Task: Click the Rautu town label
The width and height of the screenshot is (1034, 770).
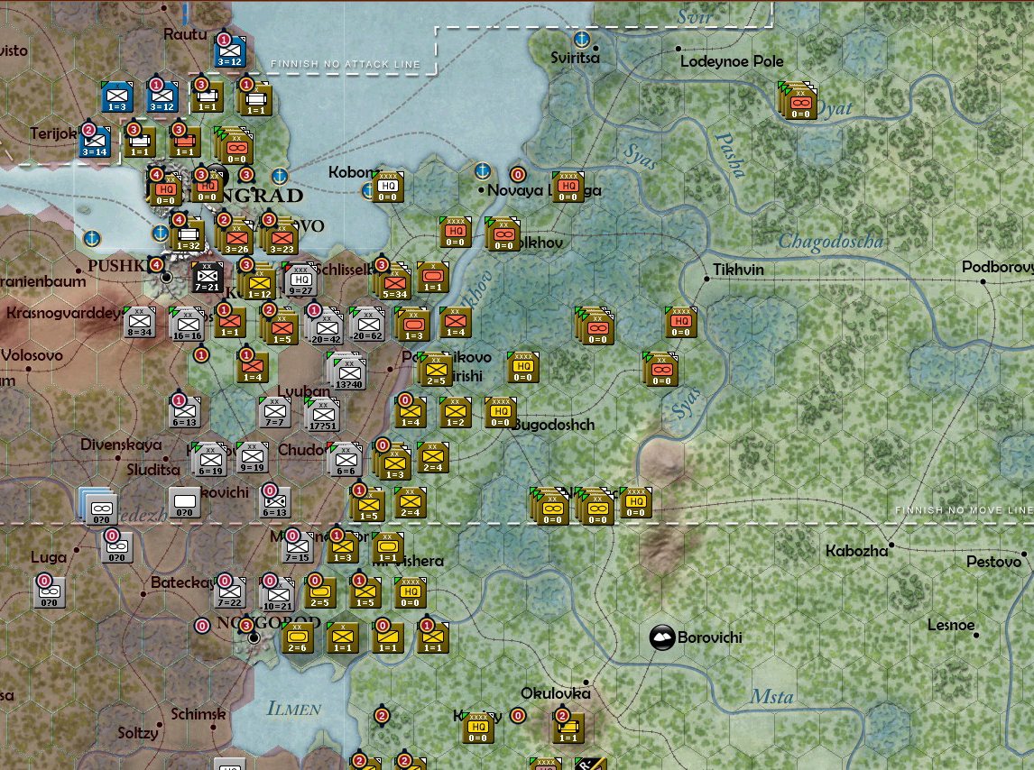Action: click(185, 34)
